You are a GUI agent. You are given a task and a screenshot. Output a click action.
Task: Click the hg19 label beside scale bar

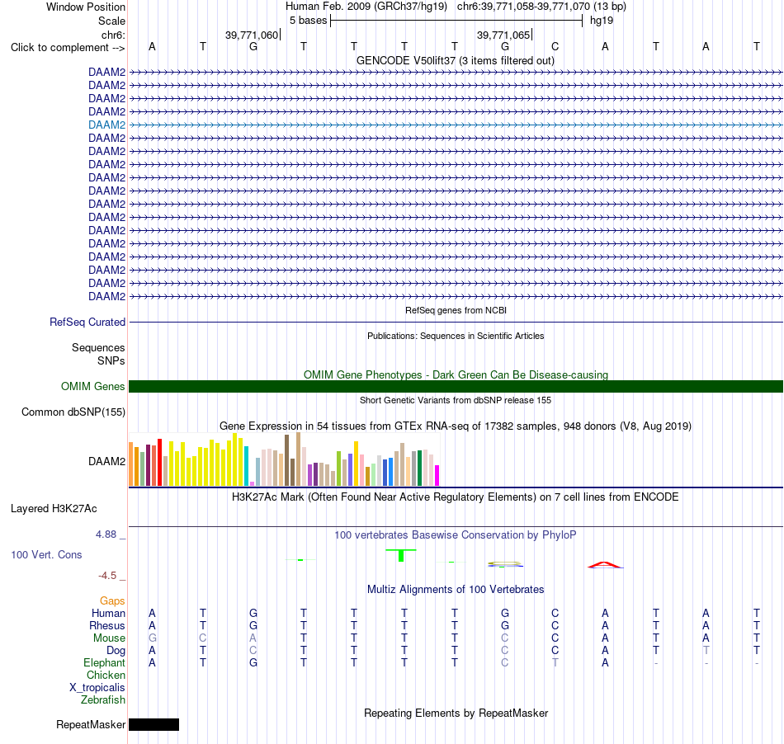click(x=602, y=21)
